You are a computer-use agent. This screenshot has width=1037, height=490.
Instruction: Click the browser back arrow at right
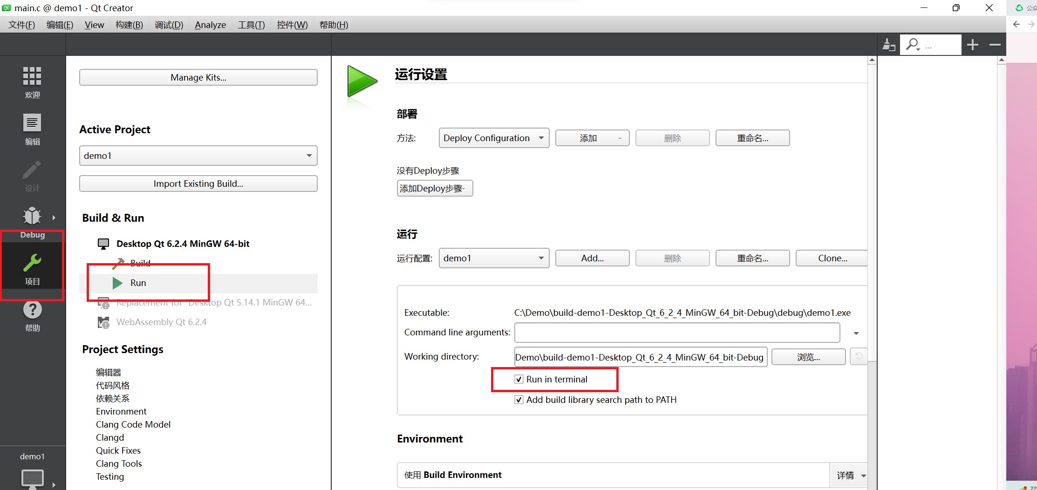1017,24
